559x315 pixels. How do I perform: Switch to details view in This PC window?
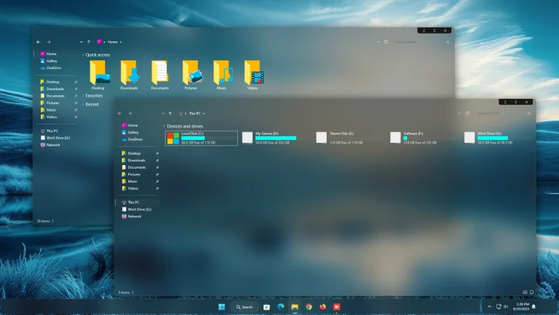coord(525,292)
